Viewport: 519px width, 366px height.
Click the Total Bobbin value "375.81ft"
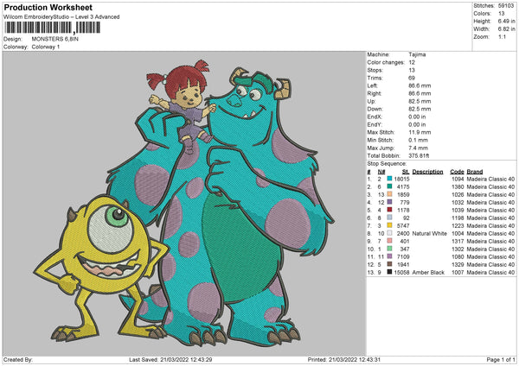pos(419,155)
